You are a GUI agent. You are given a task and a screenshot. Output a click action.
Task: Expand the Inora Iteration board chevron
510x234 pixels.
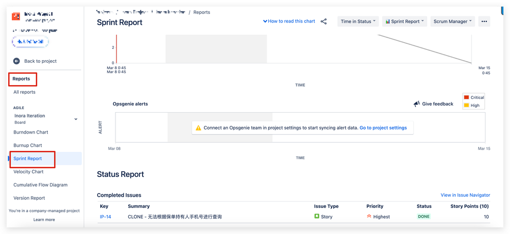coord(76,119)
